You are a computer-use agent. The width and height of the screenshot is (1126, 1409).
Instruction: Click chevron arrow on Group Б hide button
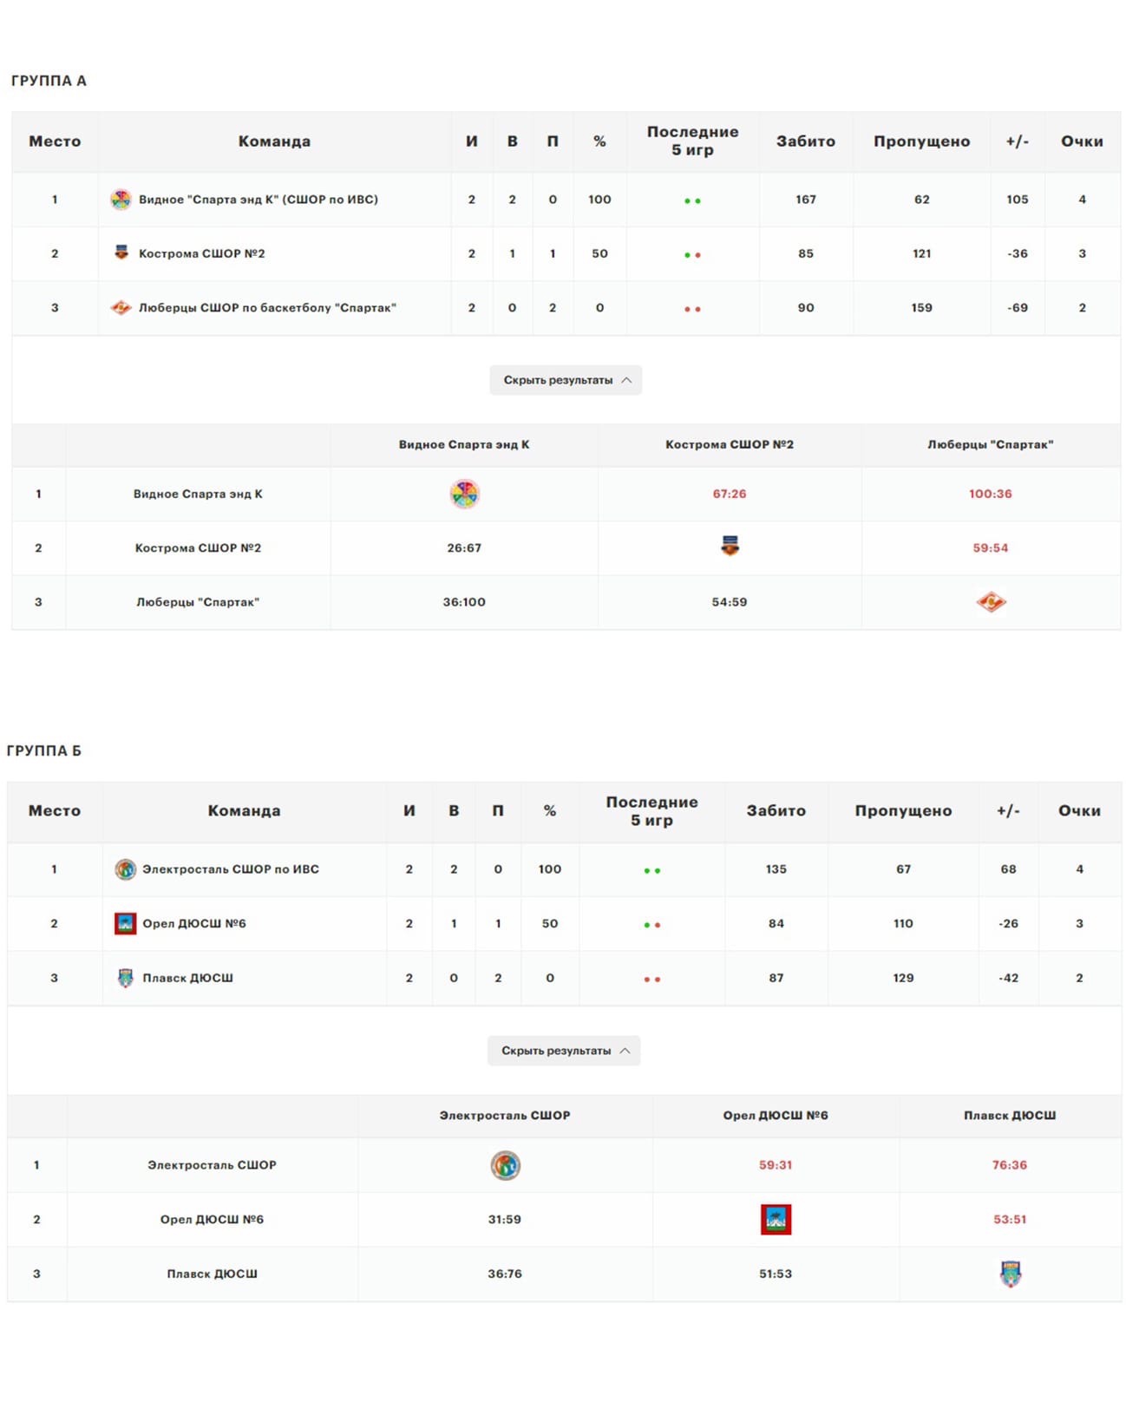click(x=625, y=1051)
